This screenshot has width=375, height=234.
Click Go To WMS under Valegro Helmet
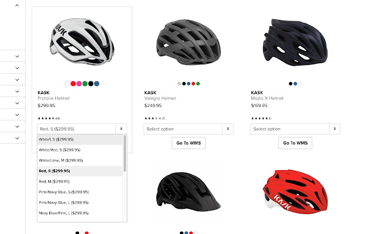pos(189,143)
